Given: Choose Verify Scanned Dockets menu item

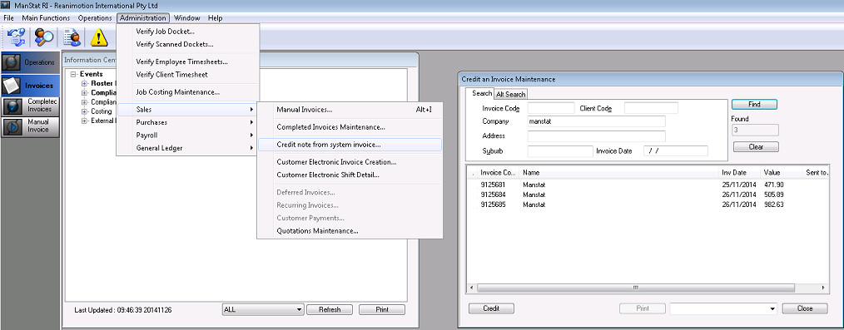Looking at the screenshot, I should click(188, 45).
